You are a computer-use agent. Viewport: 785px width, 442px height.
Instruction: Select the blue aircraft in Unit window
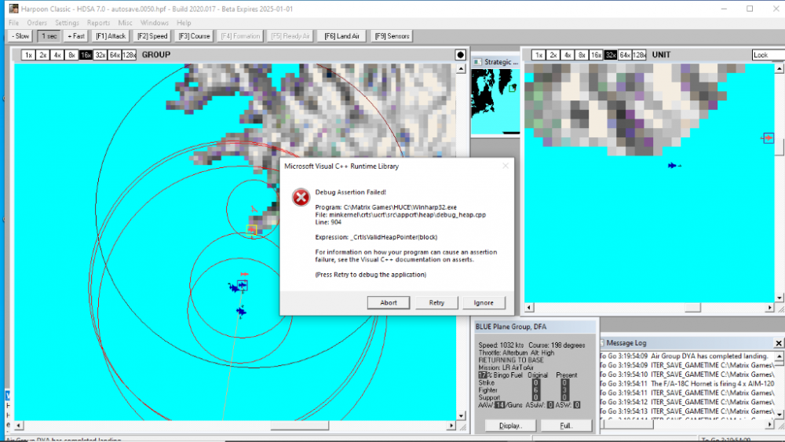pos(673,165)
